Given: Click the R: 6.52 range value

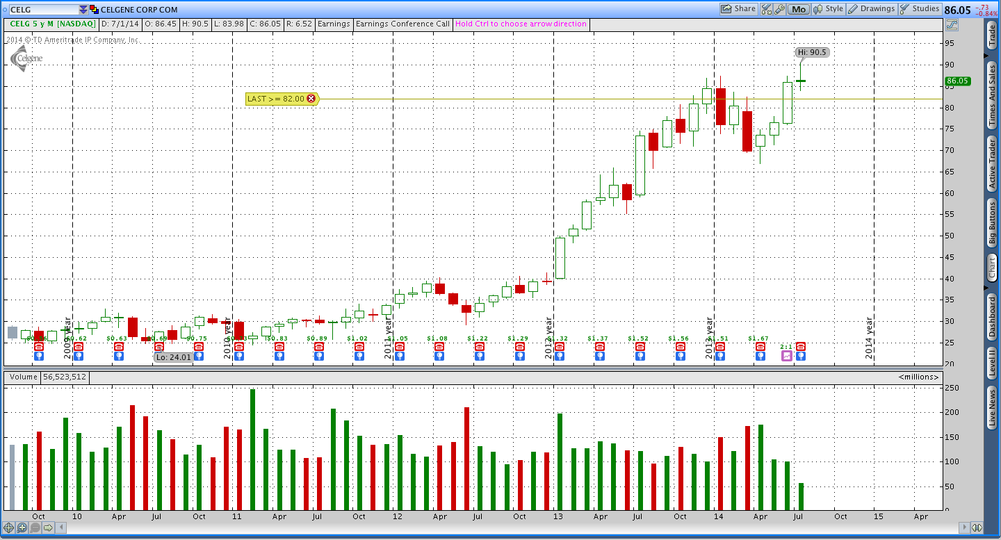Looking at the screenshot, I should click(298, 24).
